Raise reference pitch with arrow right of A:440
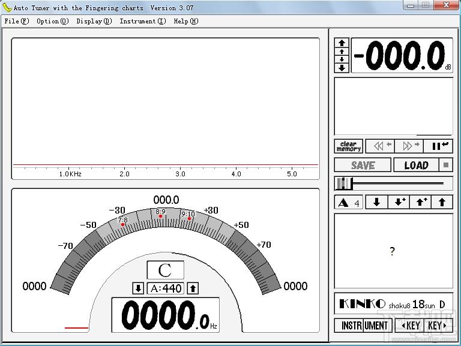 (193, 288)
